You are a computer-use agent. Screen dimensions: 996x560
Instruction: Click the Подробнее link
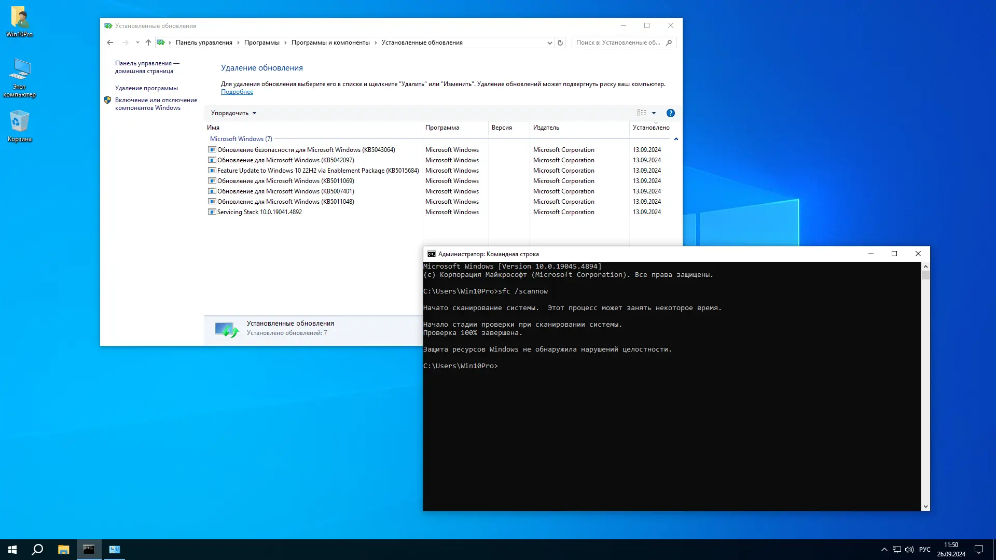[x=237, y=92]
